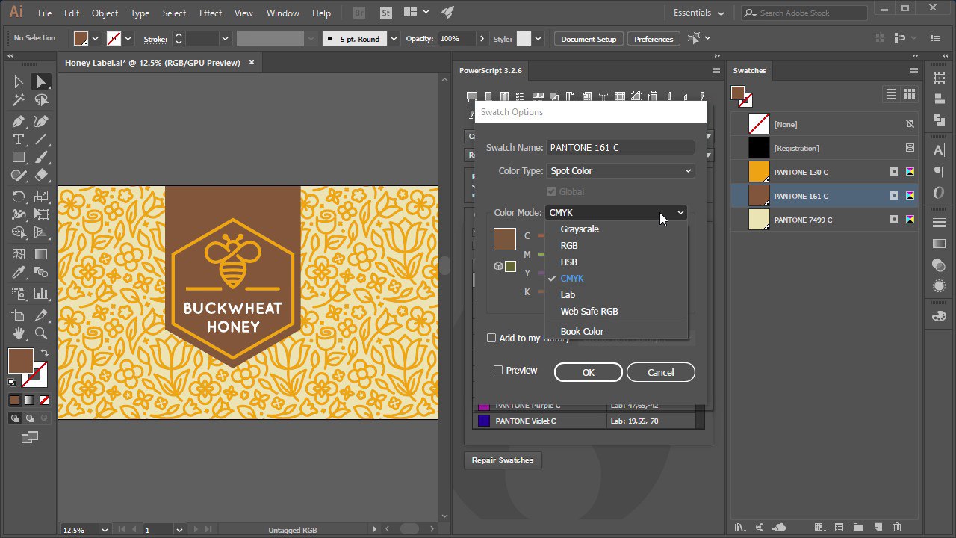
Task: Select the Lasso tool
Action: pyautogui.click(x=41, y=100)
